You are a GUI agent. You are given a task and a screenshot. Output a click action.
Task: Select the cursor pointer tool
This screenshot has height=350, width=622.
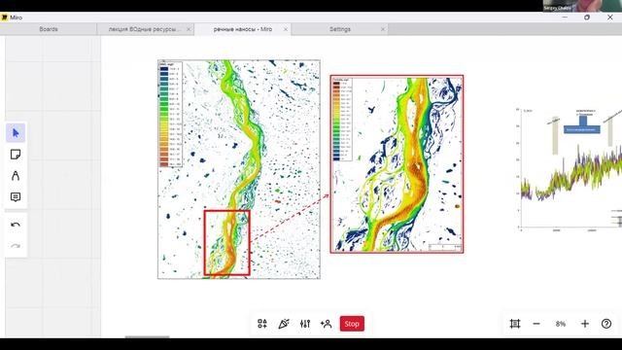click(x=16, y=133)
